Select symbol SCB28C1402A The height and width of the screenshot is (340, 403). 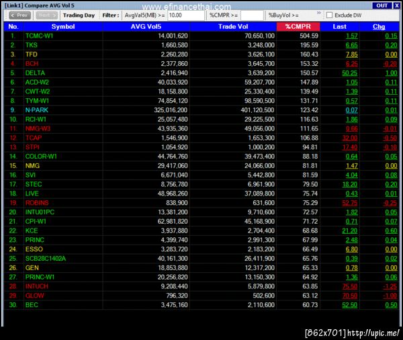click(46, 259)
